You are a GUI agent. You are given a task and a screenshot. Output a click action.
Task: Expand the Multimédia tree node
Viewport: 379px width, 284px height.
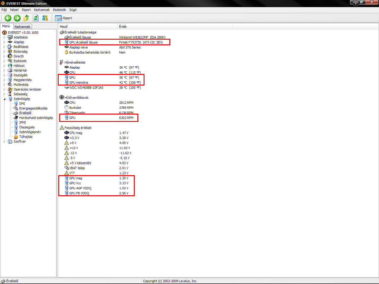pos(4,85)
